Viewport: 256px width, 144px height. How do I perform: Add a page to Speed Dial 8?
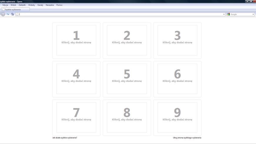pyautogui.click(x=127, y=118)
